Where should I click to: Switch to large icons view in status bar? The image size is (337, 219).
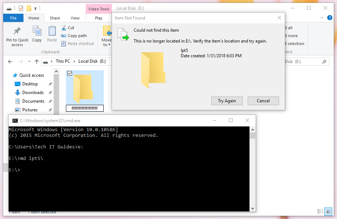[x=329, y=211]
